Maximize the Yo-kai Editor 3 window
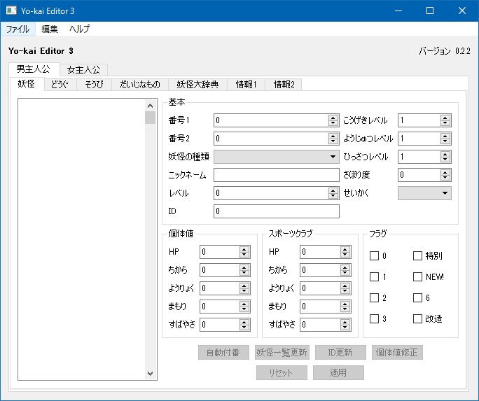 tap(430, 10)
